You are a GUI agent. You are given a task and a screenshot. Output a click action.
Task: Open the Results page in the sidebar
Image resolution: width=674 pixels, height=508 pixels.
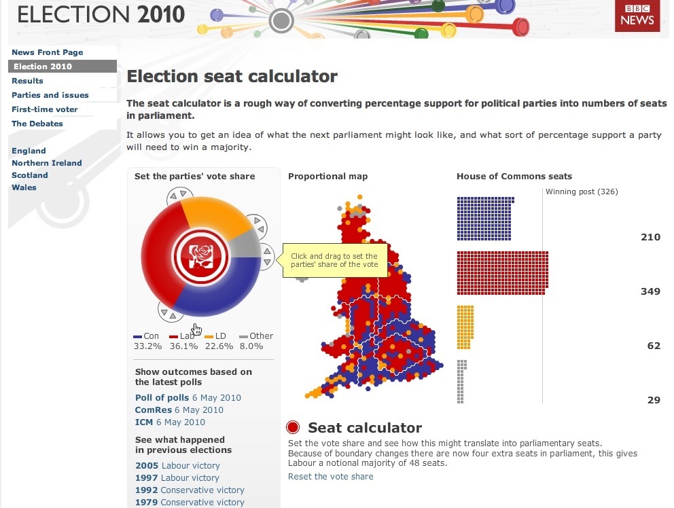pyautogui.click(x=26, y=80)
